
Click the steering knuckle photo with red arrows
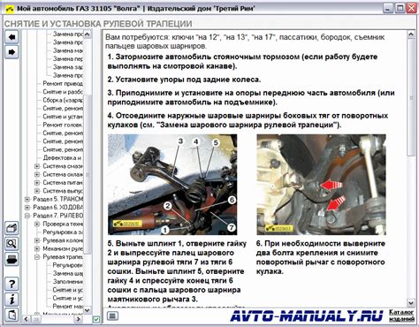click(321, 185)
